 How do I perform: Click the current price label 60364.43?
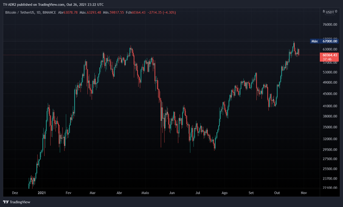click(330, 55)
